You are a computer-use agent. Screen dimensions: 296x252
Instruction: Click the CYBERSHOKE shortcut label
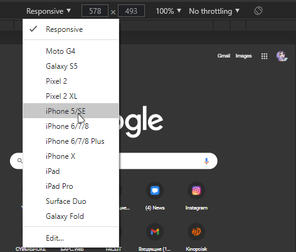[x=31, y=249]
